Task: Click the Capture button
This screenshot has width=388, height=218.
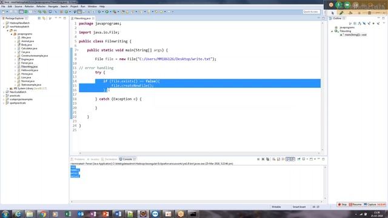Action: click(370, 205)
